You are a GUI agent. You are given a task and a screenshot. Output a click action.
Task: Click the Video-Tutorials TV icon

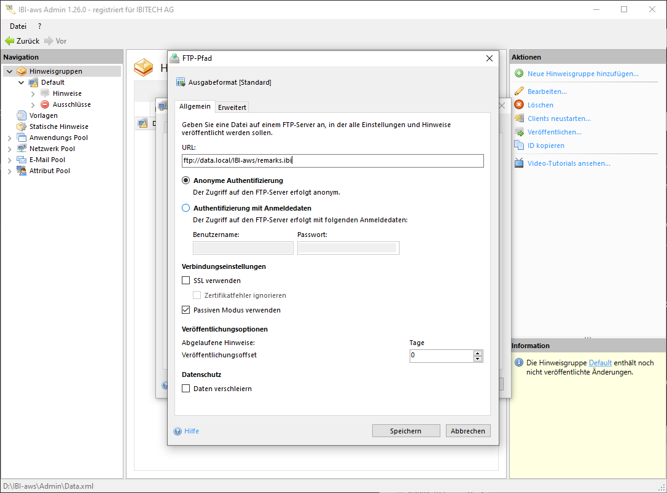pyautogui.click(x=519, y=163)
